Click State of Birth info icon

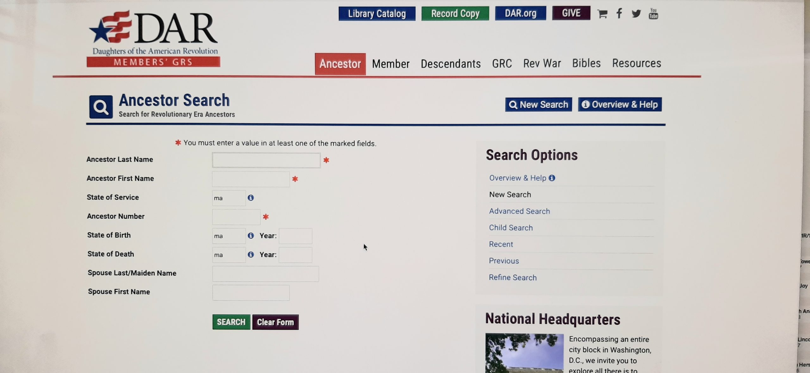(251, 236)
